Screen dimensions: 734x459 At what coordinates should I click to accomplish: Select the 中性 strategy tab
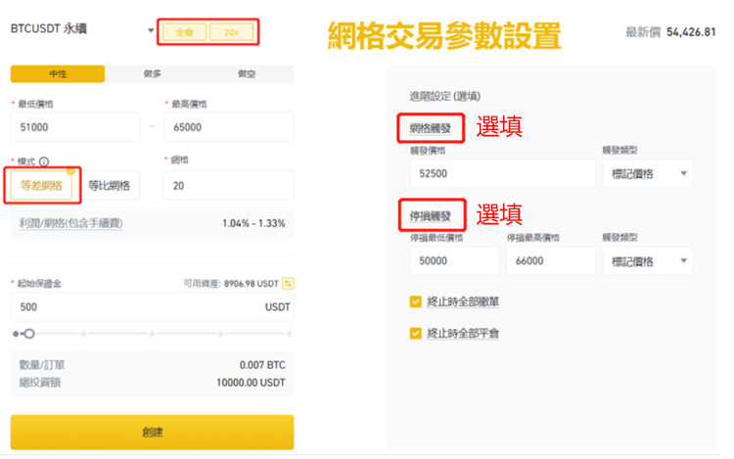tap(57, 74)
